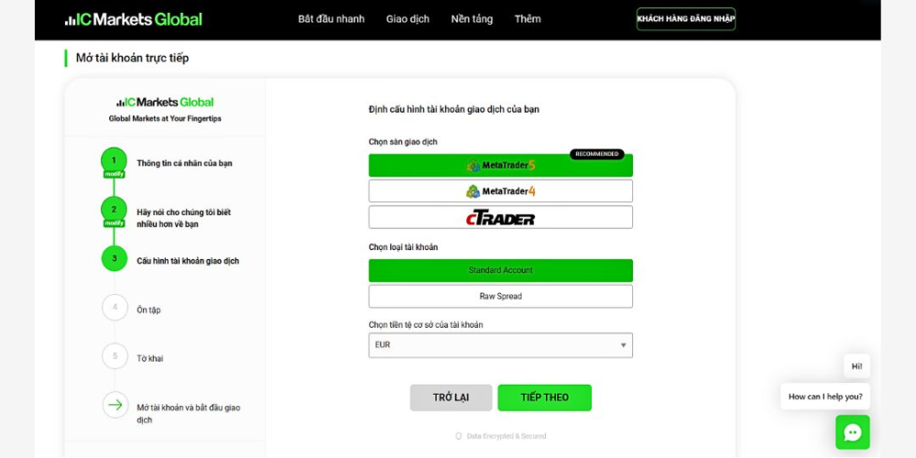The height and width of the screenshot is (458, 916).
Task: Select cTrader platform option
Action: tap(500, 218)
